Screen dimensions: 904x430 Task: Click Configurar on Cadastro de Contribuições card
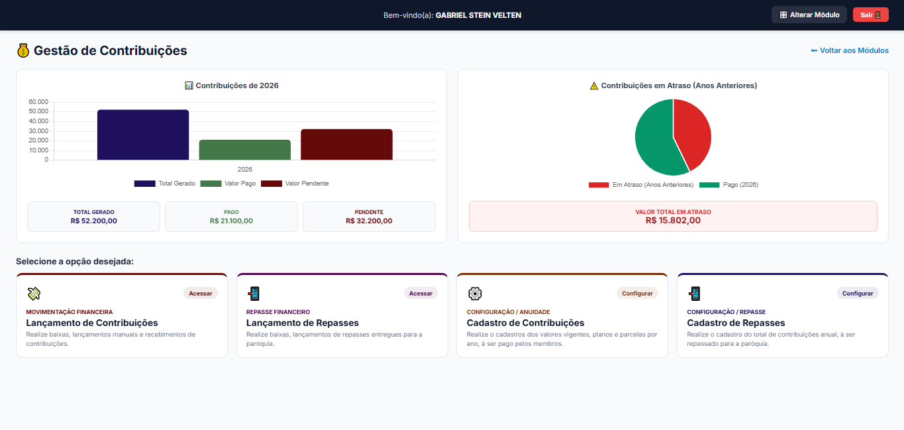coord(637,293)
